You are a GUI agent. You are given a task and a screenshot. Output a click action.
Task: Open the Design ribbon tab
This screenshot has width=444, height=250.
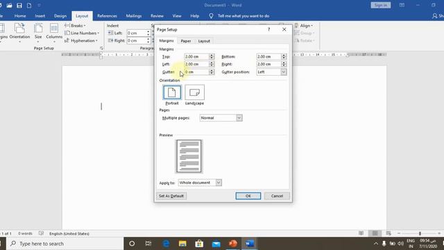pyautogui.click(x=60, y=16)
